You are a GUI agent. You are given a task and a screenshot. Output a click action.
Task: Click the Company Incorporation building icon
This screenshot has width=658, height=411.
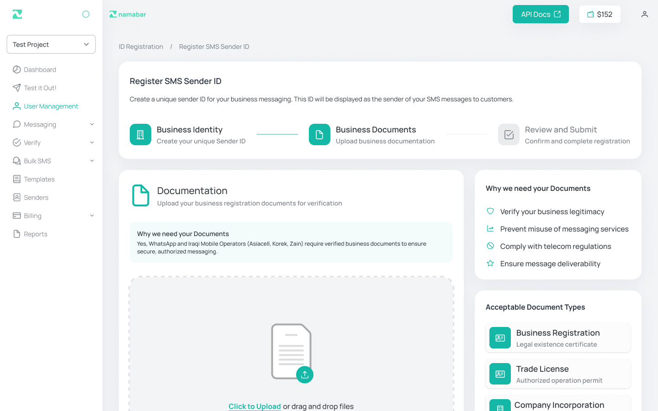click(x=500, y=406)
